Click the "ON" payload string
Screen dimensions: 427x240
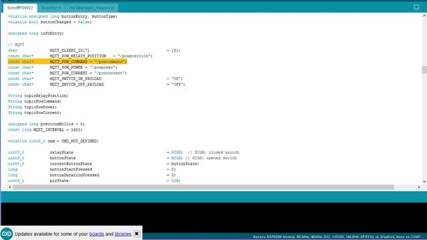(176, 79)
